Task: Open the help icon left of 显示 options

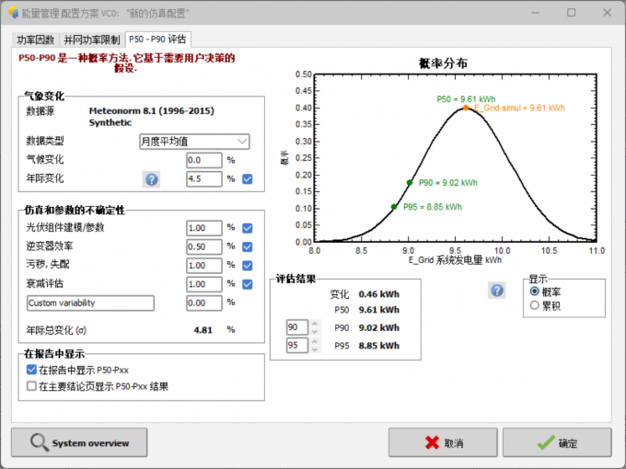Action: 497,291
